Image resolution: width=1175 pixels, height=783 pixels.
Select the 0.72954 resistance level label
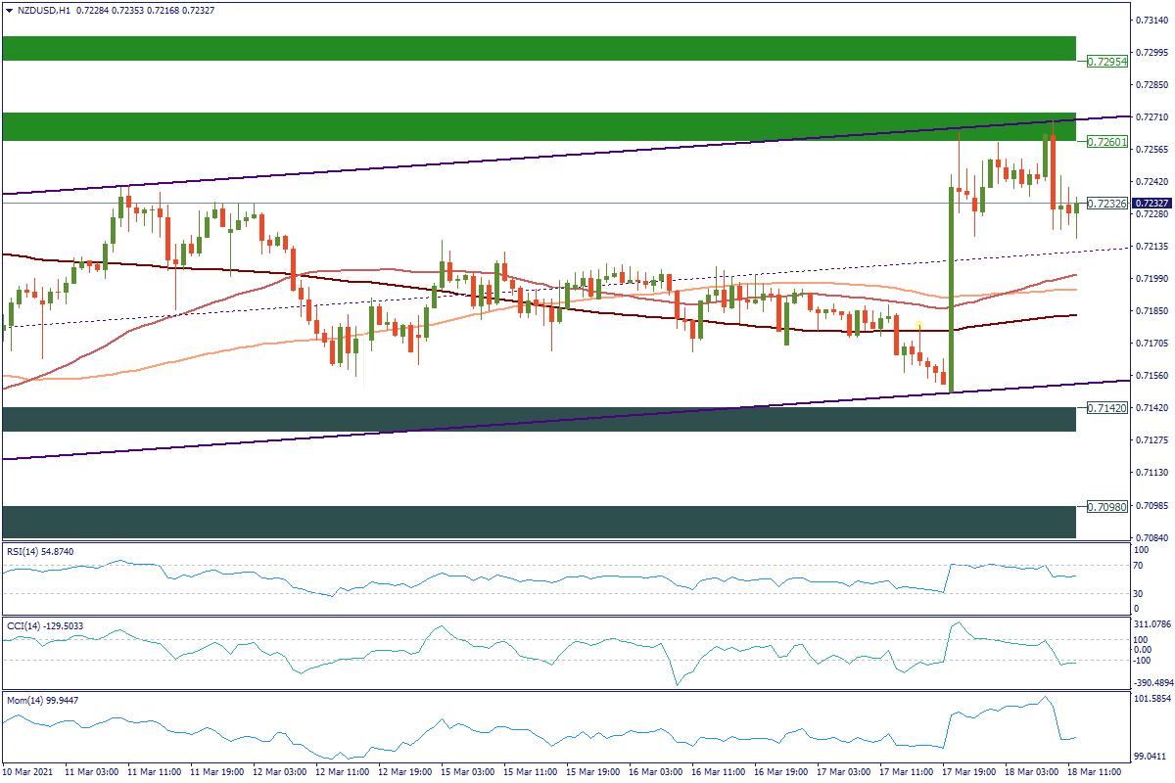pos(1107,61)
